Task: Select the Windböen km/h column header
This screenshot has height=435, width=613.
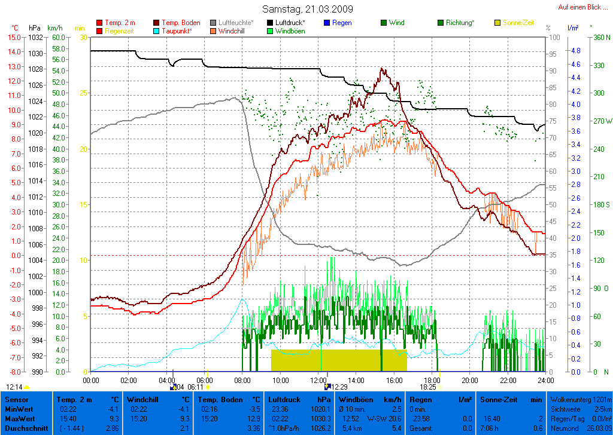Action: tap(369, 399)
